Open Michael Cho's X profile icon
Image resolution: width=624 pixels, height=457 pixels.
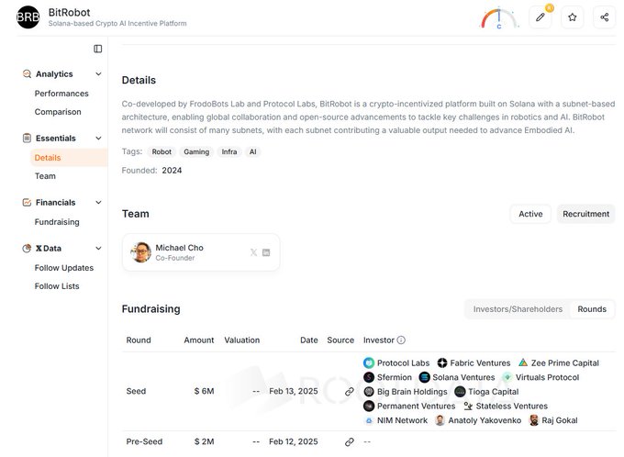click(253, 252)
